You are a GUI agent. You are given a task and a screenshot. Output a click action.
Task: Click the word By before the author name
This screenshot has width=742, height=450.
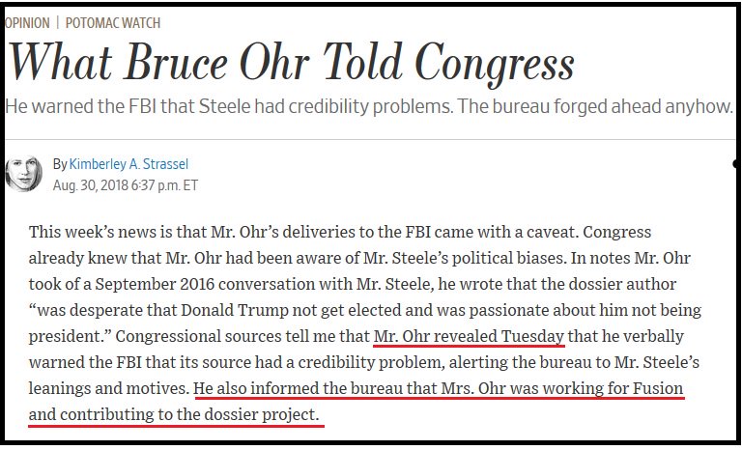coord(60,164)
